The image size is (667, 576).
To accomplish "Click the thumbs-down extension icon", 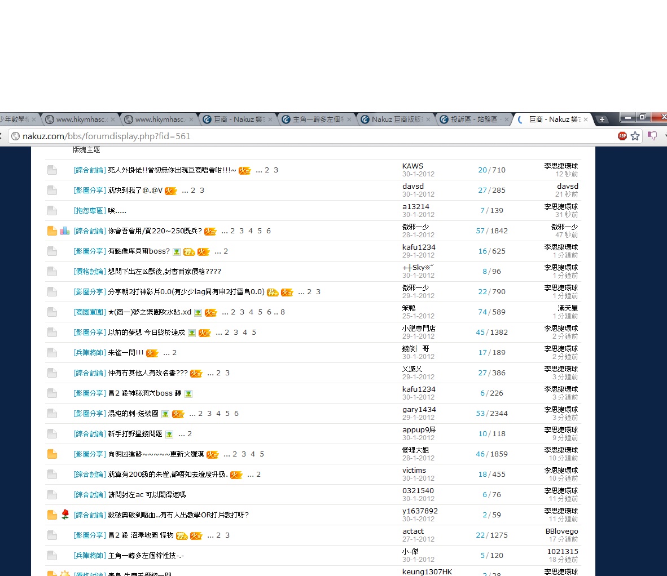I will tap(652, 136).
